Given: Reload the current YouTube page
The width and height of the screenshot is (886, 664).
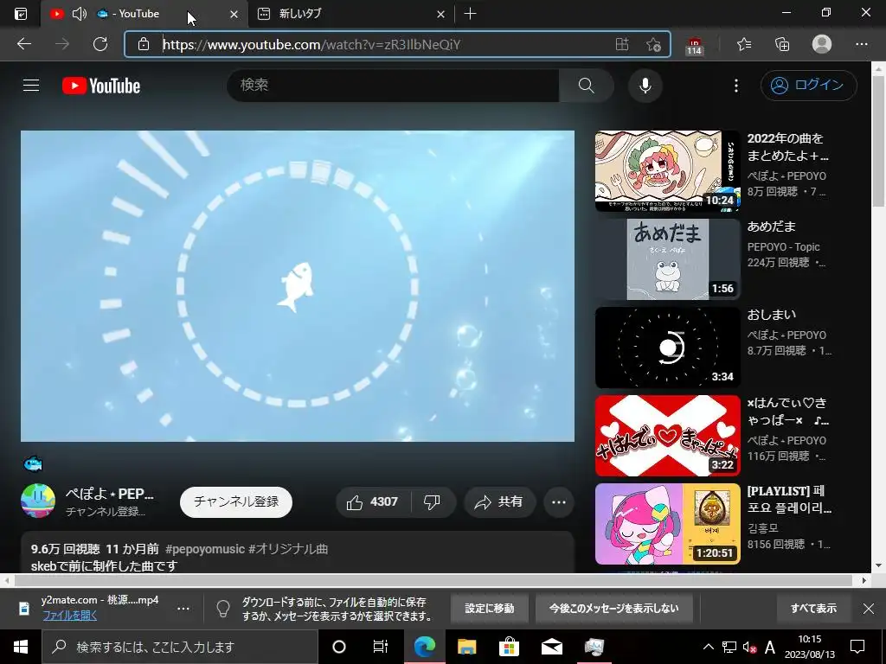Looking at the screenshot, I should (100, 44).
